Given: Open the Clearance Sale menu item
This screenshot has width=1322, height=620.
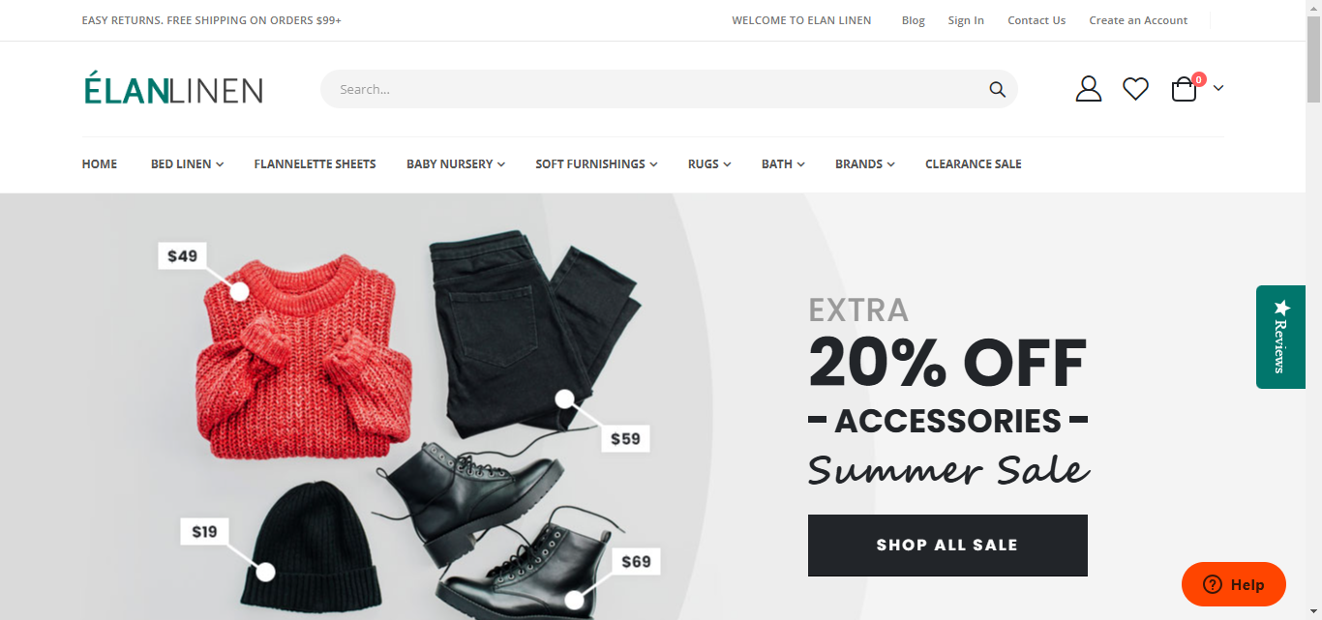Looking at the screenshot, I should tap(973, 164).
